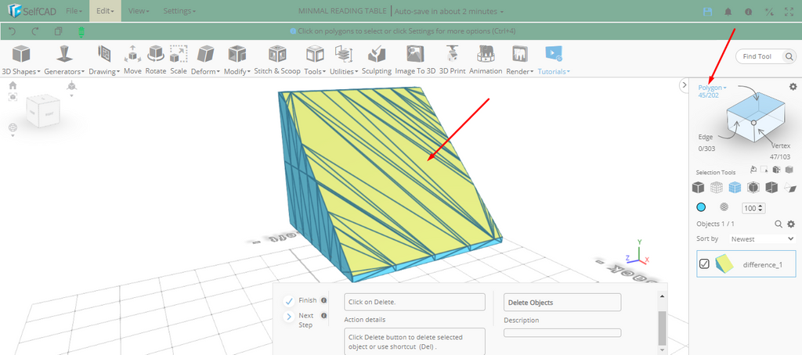Image resolution: width=802 pixels, height=355 pixels.
Task: Uncheck the difference_1 object checkbox
Action: click(x=704, y=264)
